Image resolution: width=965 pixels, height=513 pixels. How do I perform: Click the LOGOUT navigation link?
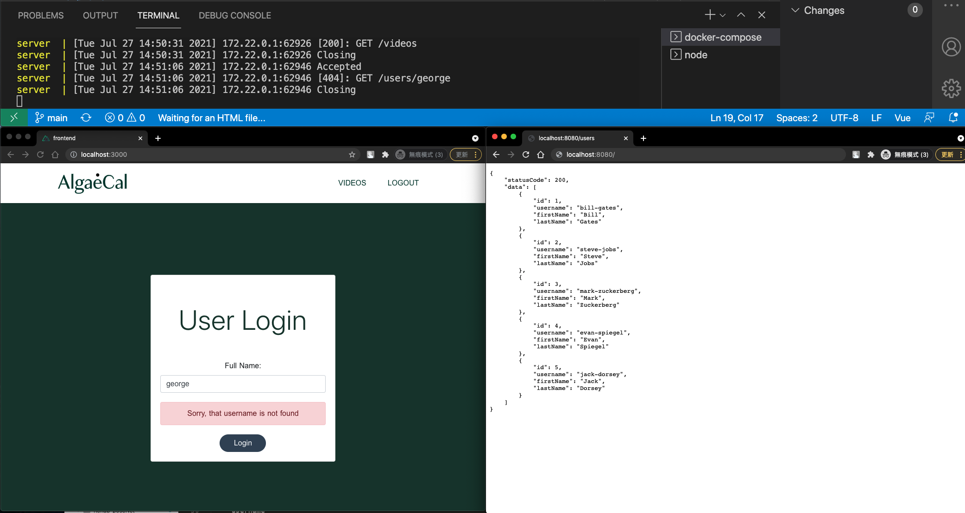(x=403, y=183)
